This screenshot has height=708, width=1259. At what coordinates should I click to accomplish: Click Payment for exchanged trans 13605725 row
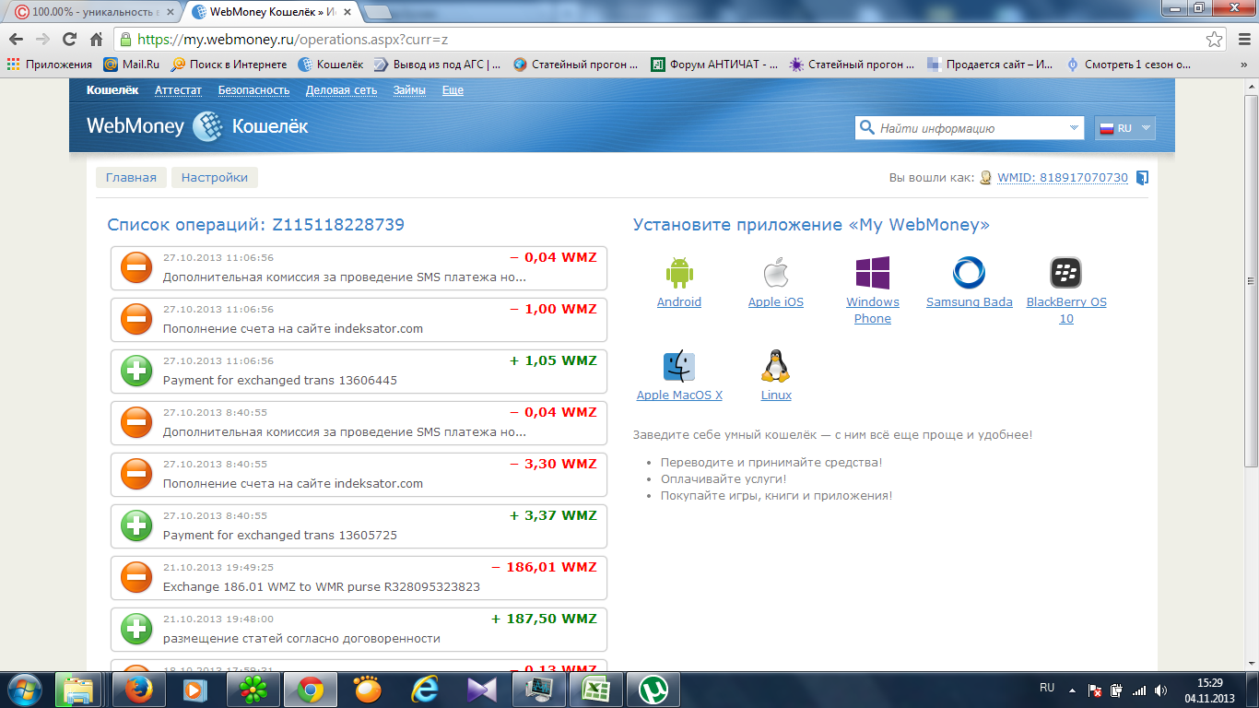359,525
